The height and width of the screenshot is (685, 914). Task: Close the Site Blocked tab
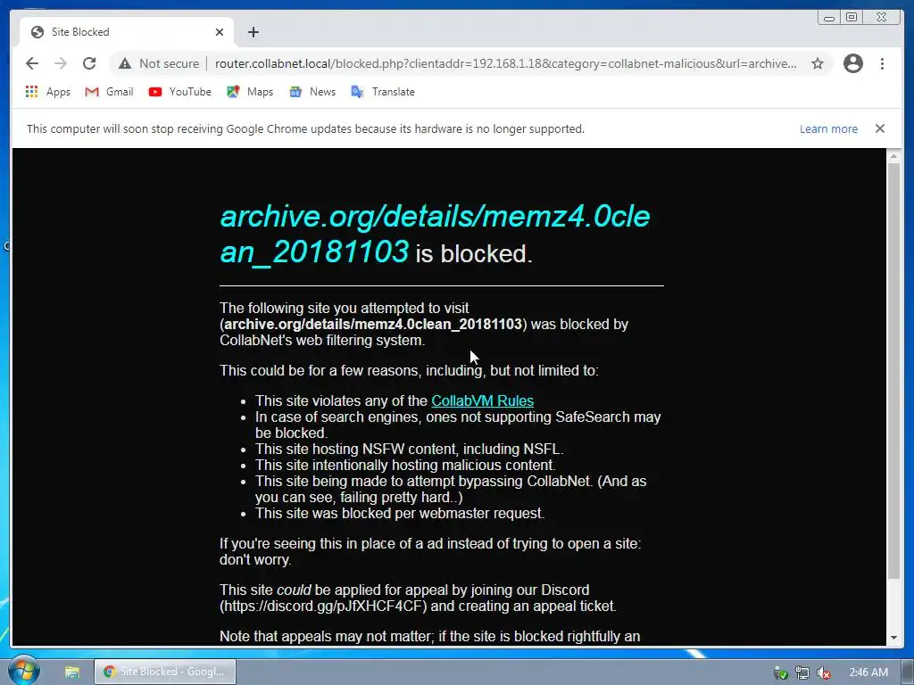[x=220, y=32]
